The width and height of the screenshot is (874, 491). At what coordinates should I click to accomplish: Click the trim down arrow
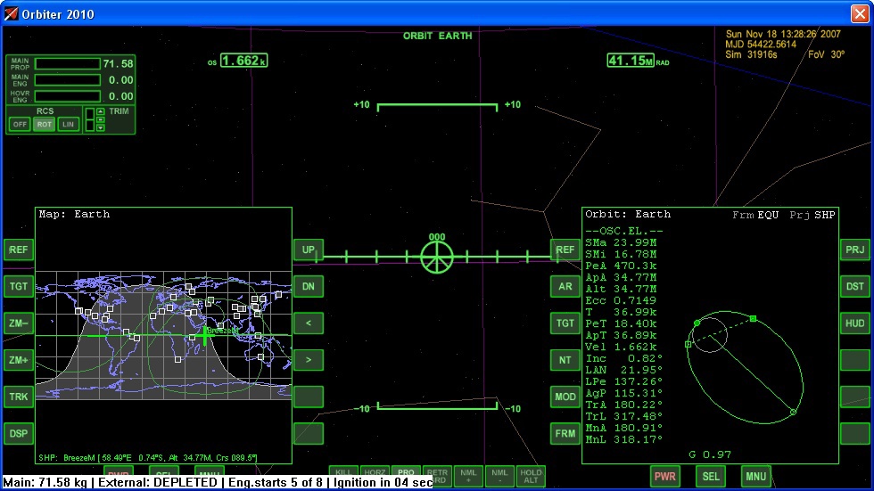click(x=100, y=127)
